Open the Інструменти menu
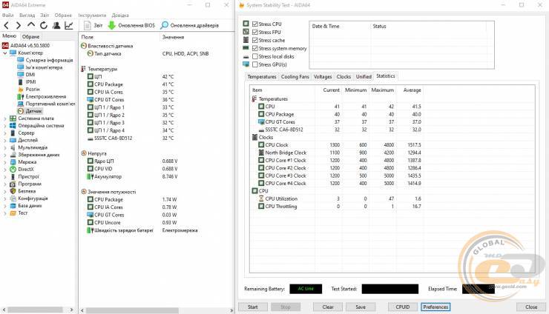 point(92,16)
